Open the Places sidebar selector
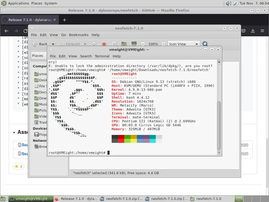The height and width of the screenshot is (202, 269). point(39,56)
